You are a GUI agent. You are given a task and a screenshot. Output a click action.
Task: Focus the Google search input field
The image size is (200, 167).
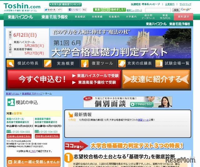158,10
